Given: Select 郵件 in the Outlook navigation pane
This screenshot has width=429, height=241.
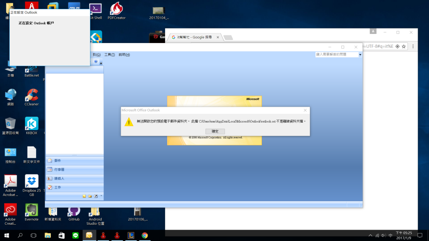Looking at the screenshot, I should 75,161.
